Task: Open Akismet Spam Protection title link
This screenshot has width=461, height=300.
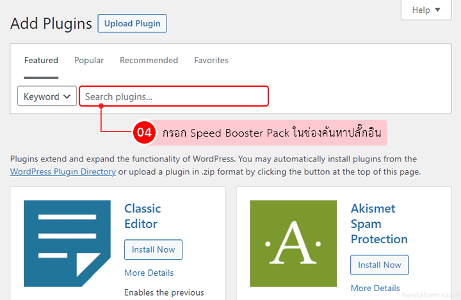Action: tap(378, 224)
